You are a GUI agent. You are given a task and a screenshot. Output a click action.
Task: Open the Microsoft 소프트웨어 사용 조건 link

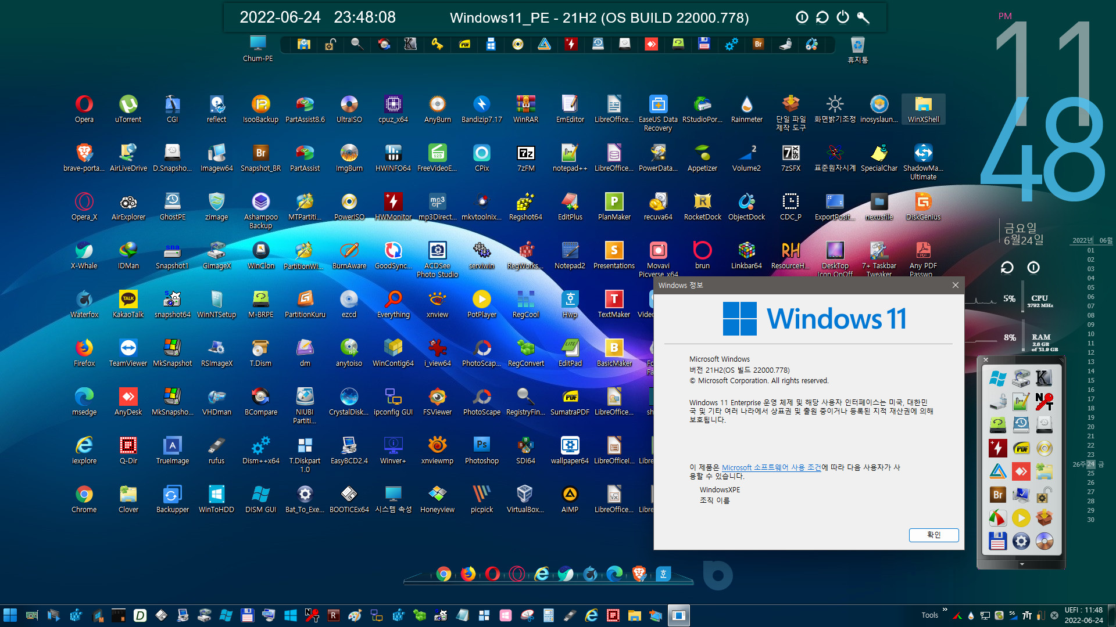pos(771,467)
